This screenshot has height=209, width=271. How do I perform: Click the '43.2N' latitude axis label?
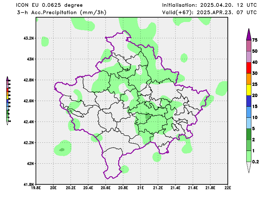(28, 38)
